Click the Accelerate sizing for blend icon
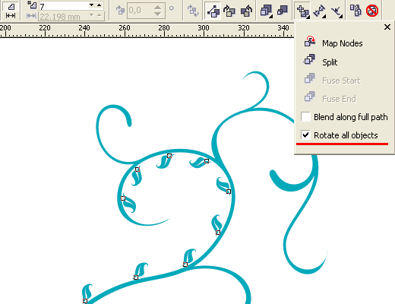Viewport: 395px width, 304px height. click(283, 11)
